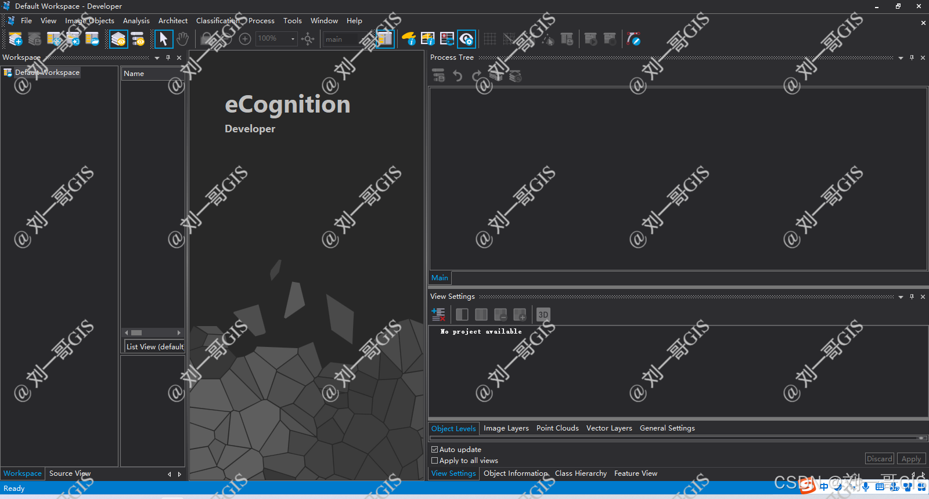The width and height of the screenshot is (929, 499).
Task: Switch to the Class Hierarchy tab
Action: click(581, 473)
